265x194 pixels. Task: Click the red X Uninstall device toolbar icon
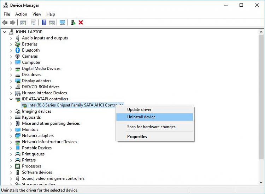point(81,22)
